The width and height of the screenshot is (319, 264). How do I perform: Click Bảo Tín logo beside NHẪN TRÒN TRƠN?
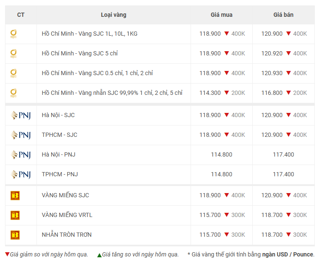pyautogui.click(x=15, y=235)
